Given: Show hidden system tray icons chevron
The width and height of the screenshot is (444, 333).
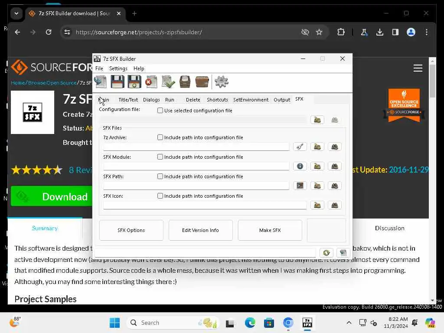Looking at the screenshot, I should point(349,323).
